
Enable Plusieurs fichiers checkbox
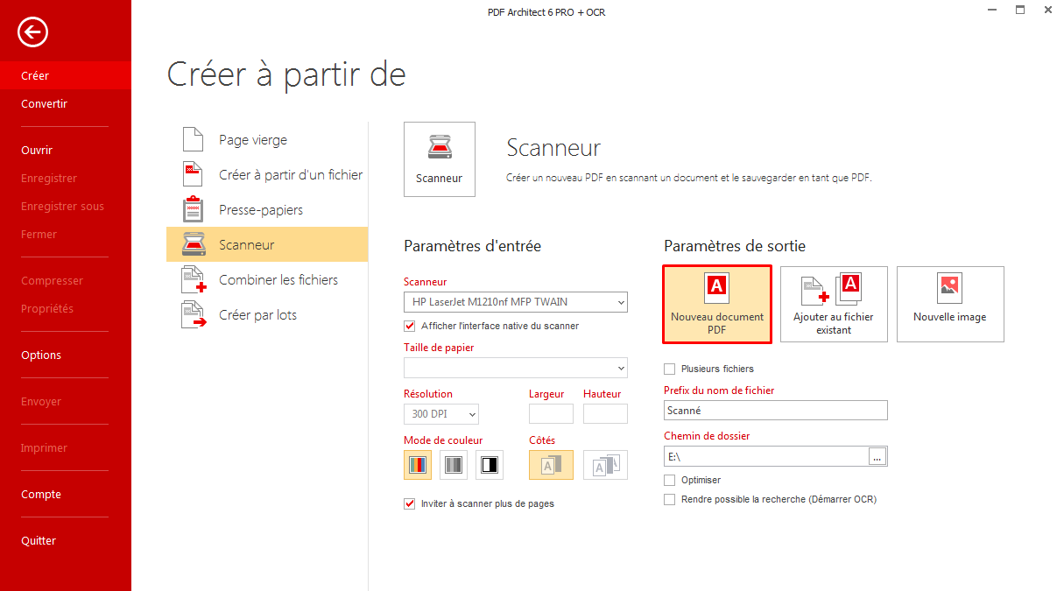(x=670, y=369)
